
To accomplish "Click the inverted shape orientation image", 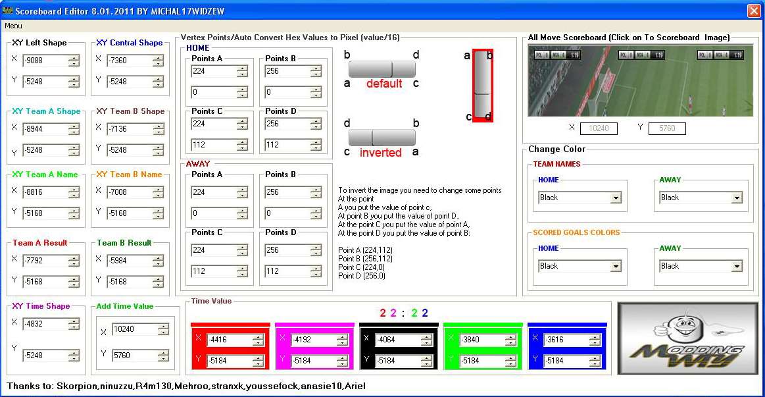I will coord(382,138).
